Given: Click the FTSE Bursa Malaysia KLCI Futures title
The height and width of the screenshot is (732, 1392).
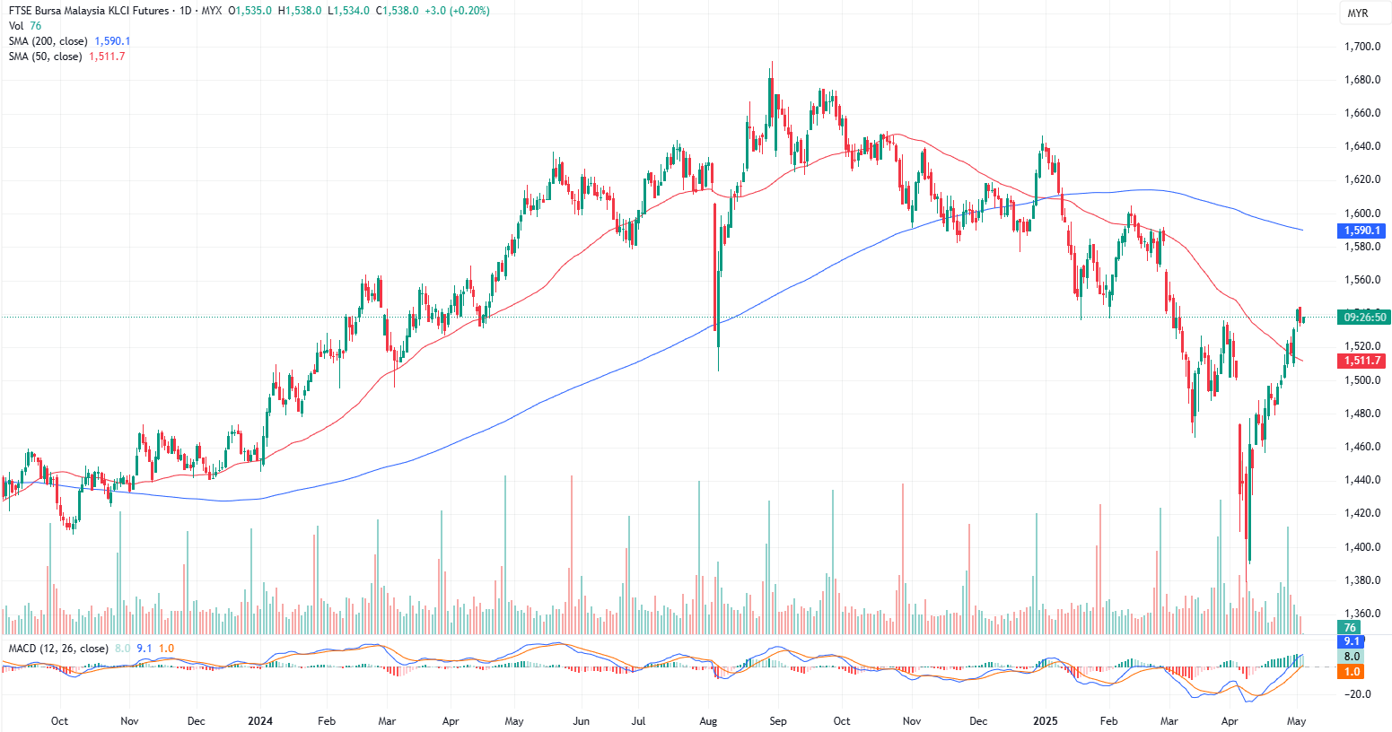Looking at the screenshot, I should (x=88, y=11).
